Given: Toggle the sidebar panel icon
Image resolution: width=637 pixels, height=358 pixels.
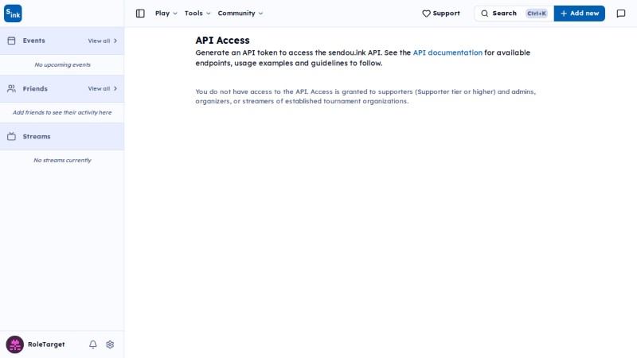Looking at the screenshot, I should pos(140,14).
